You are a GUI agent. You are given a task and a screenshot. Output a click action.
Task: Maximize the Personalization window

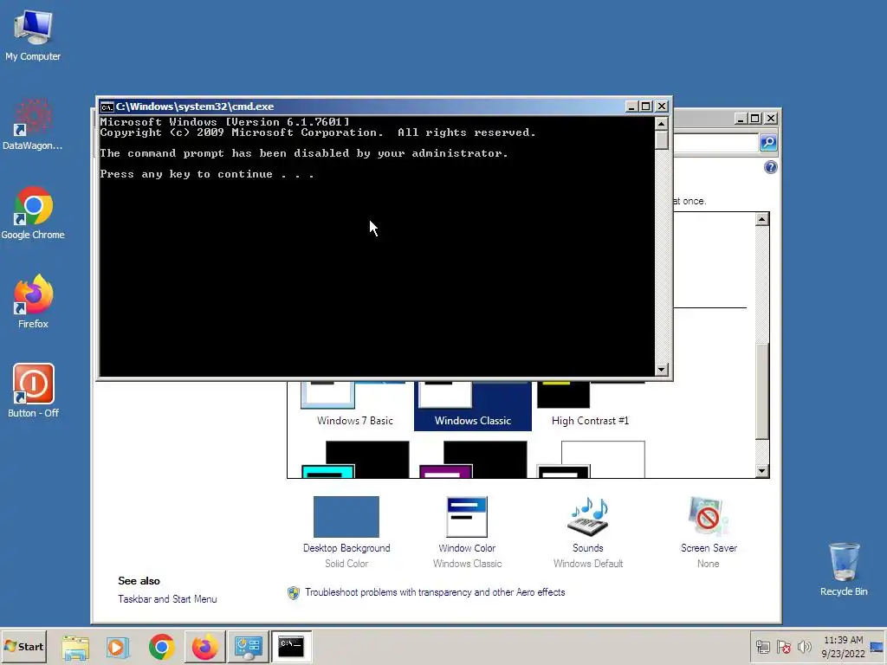click(755, 118)
